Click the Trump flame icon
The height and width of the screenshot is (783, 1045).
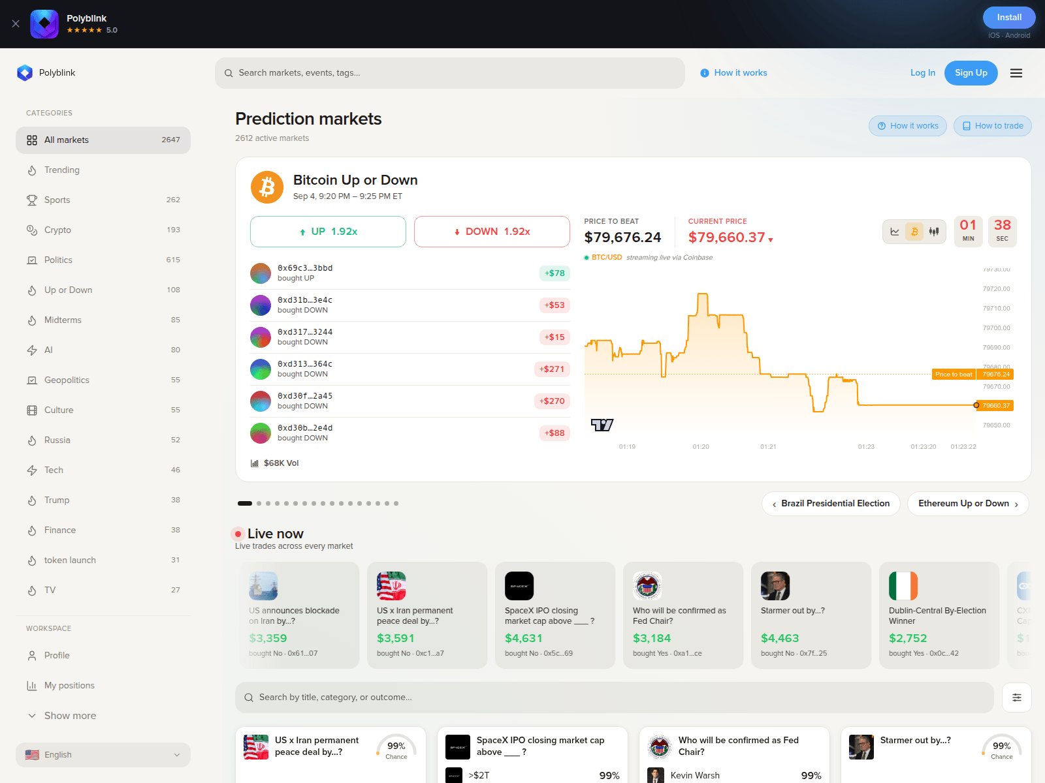tap(32, 500)
